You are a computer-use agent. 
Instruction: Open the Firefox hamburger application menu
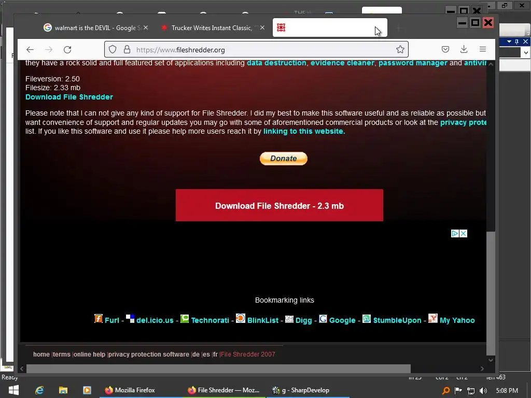pyautogui.click(x=483, y=49)
